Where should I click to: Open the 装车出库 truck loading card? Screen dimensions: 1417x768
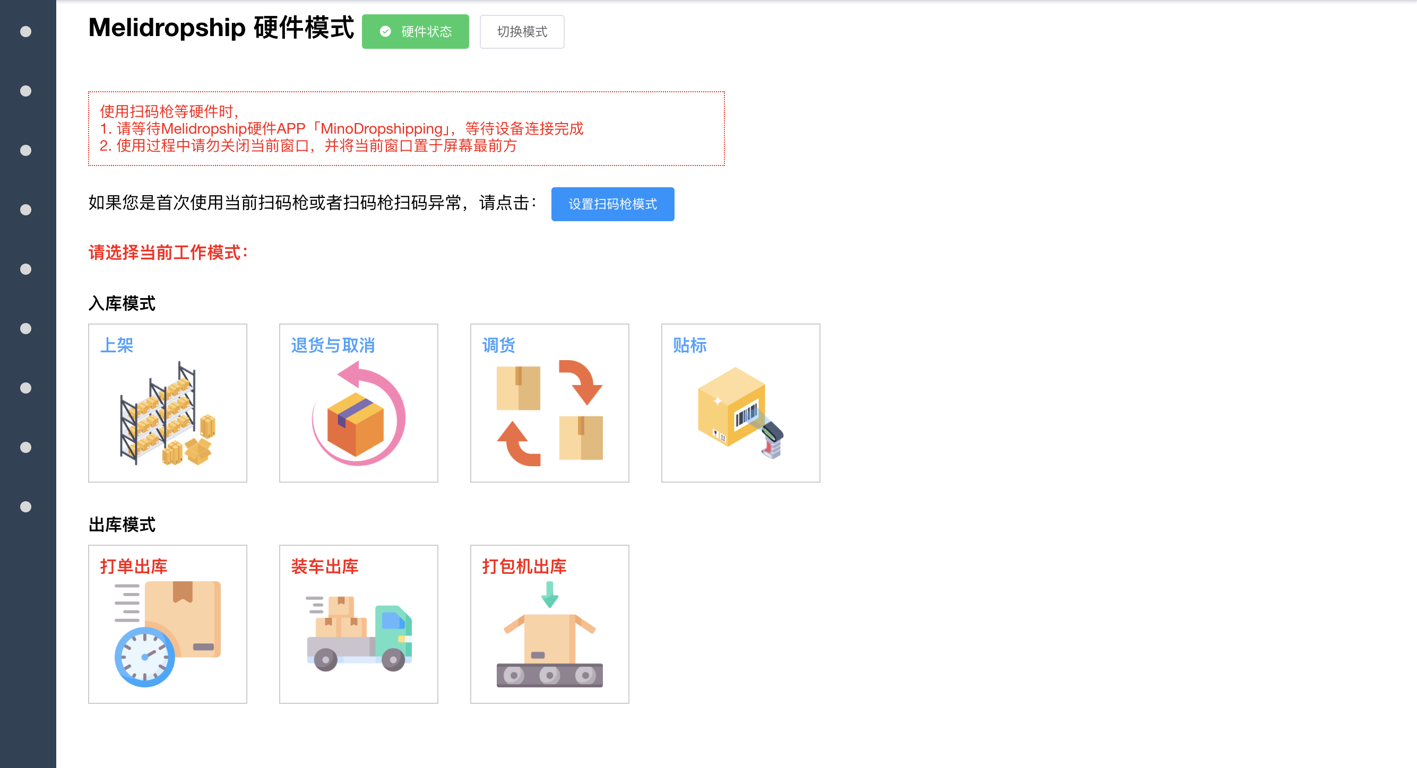pos(359,624)
